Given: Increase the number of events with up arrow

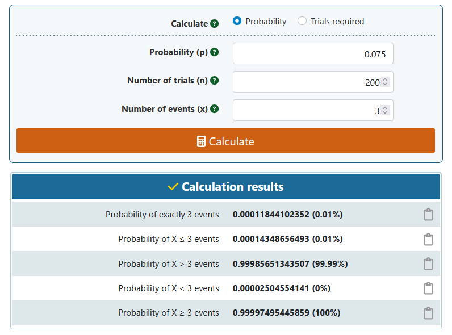Looking at the screenshot, I should click(x=385, y=108).
